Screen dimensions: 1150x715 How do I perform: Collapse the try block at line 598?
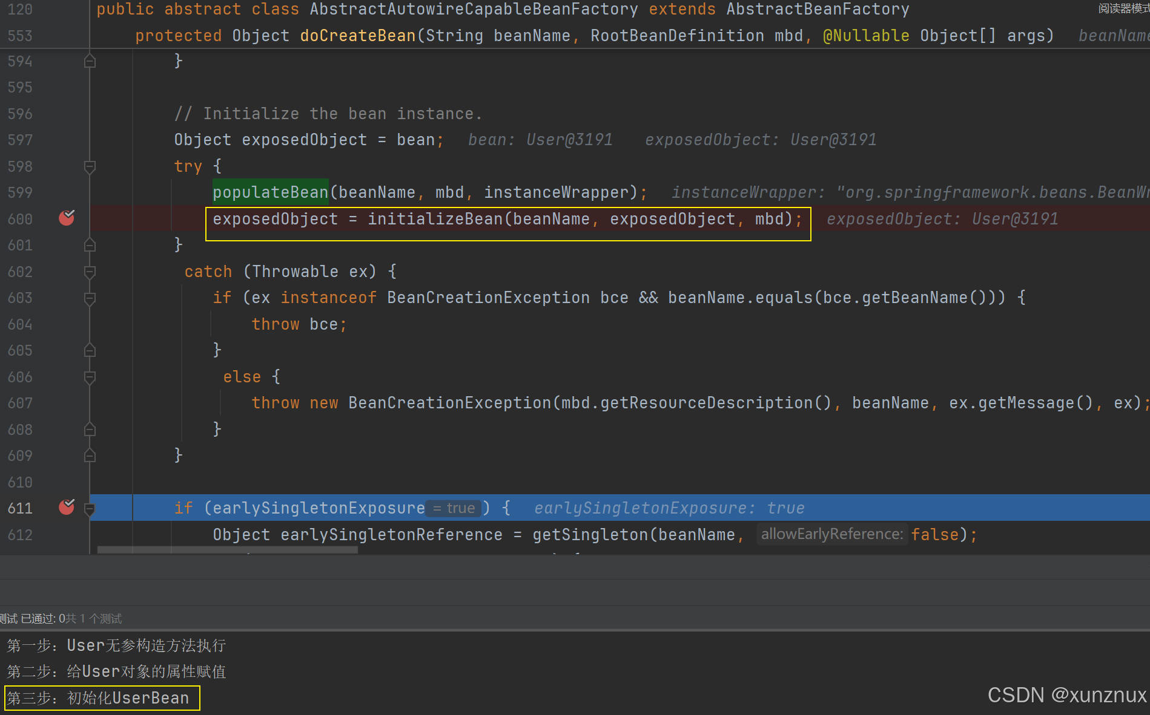tap(90, 166)
